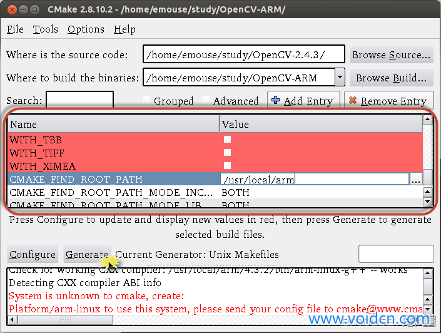Click the BOTH value of MODE_INC row
Image resolution: width=441 pixels, height=333 pixels.
[x=235, y=193]
